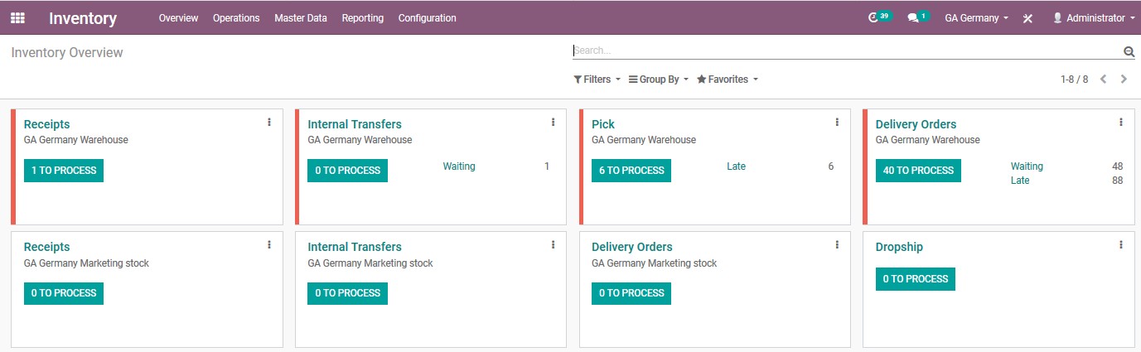1141x352 pixels.
Task: Open kebab menu on Receipts Marketing stock card
Action: [269, 245]
